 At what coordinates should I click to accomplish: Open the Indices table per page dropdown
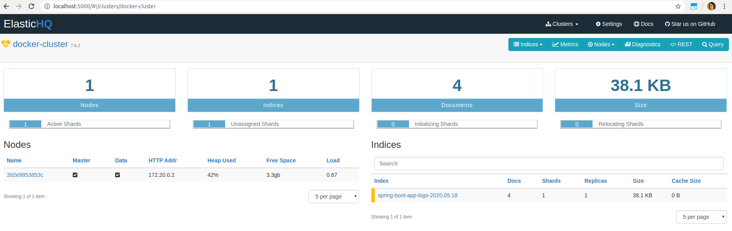click(701, 217)
